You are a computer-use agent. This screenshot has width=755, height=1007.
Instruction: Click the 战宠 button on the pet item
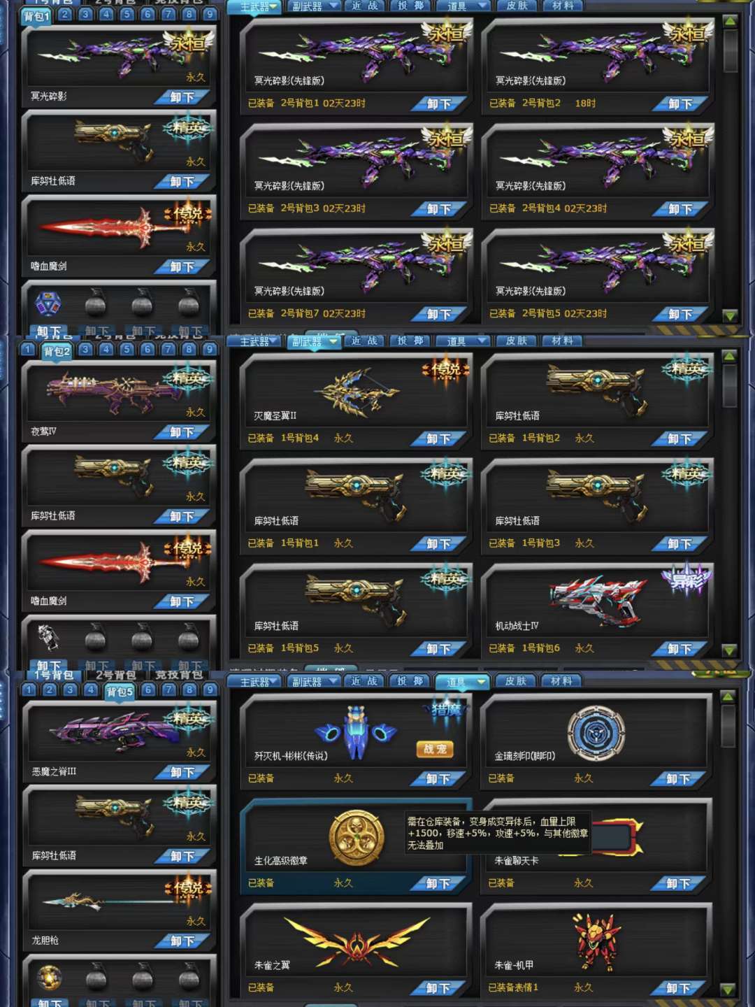pos(435,749)
